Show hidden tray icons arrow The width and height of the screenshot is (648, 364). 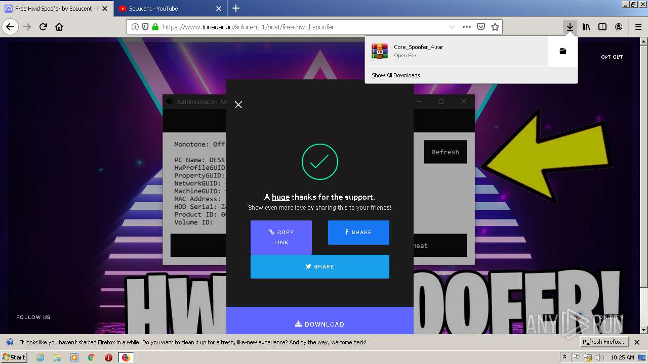tap(564, 357)
